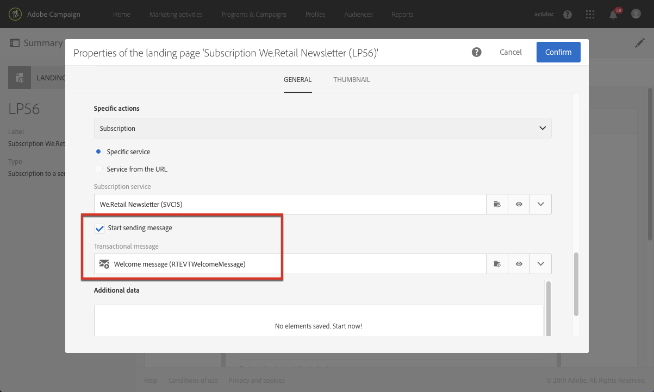654x392 pixels.
Task: Click the help icon in dialog header
Action: click(477, 52)
